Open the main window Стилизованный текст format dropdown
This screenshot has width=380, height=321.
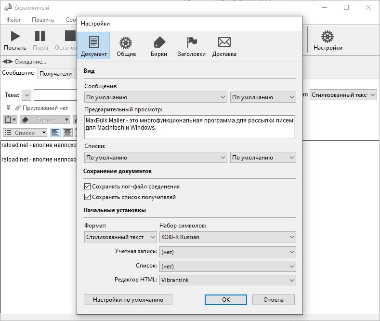click(x=343, y=95)
